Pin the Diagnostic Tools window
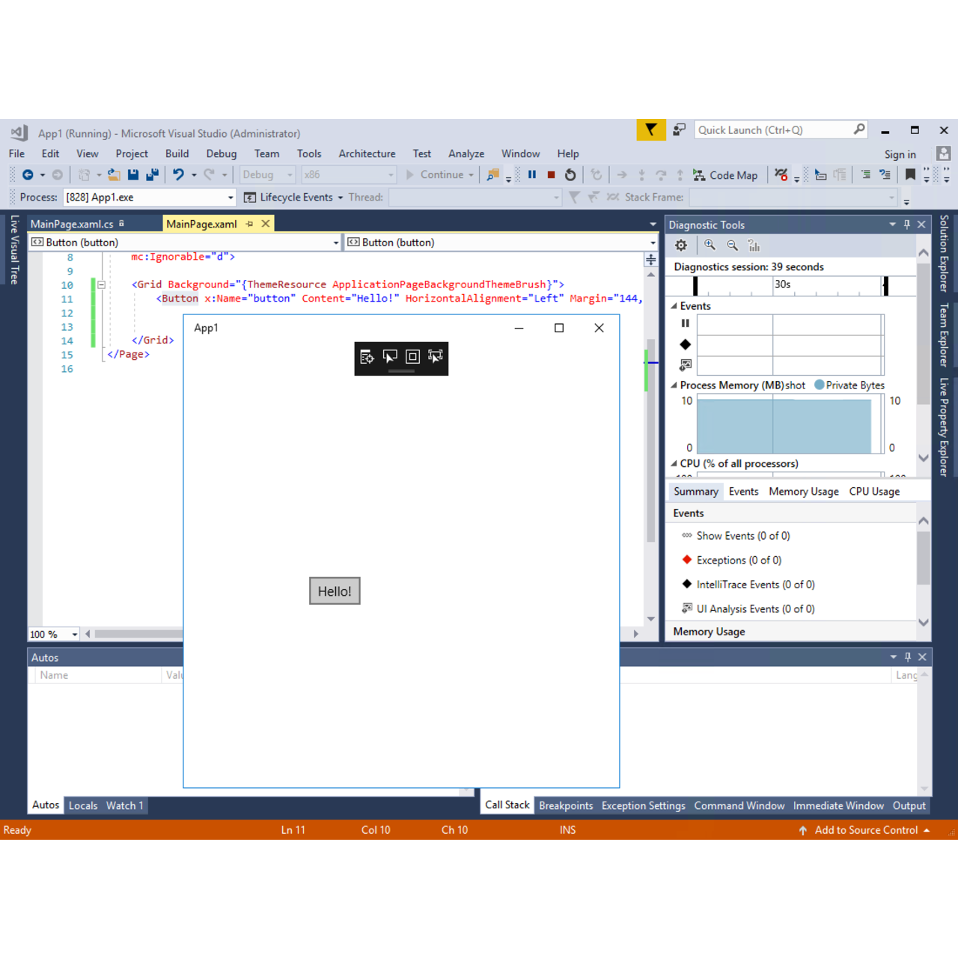This screenshot has height=958, width=958. click(906, 224)
